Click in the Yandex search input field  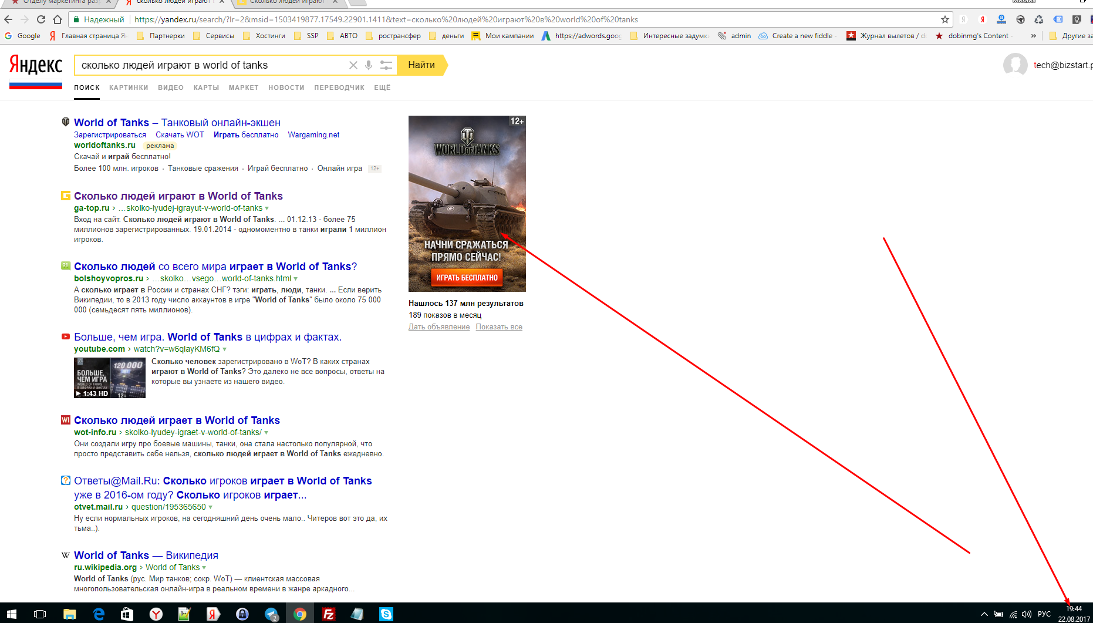click(x=211, y=65)
